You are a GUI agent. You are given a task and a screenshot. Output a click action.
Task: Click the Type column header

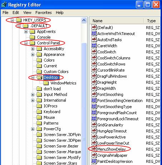[x=152, y=21]
